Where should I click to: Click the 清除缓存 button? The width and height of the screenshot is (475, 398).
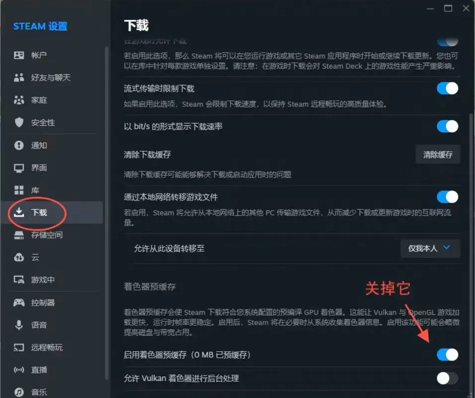pos(438,155)
